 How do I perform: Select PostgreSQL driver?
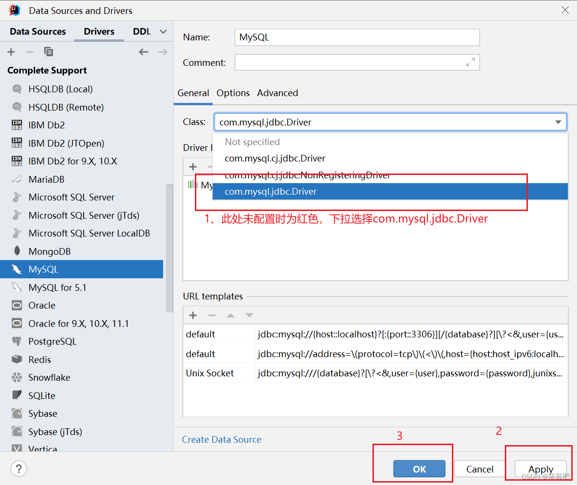tap(82, 341)
